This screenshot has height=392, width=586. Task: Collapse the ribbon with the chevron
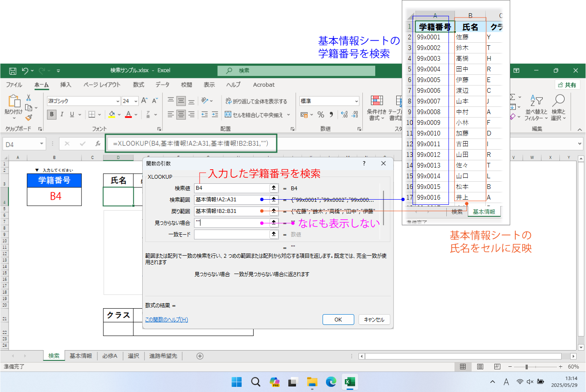pyautogui.click(x=580, y=130)
